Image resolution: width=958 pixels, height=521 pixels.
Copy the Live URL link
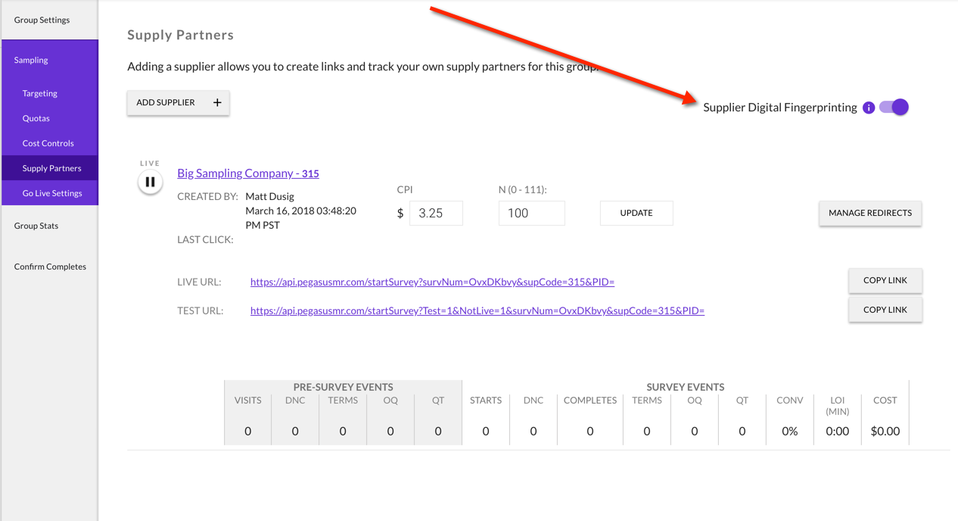(885, 280)
